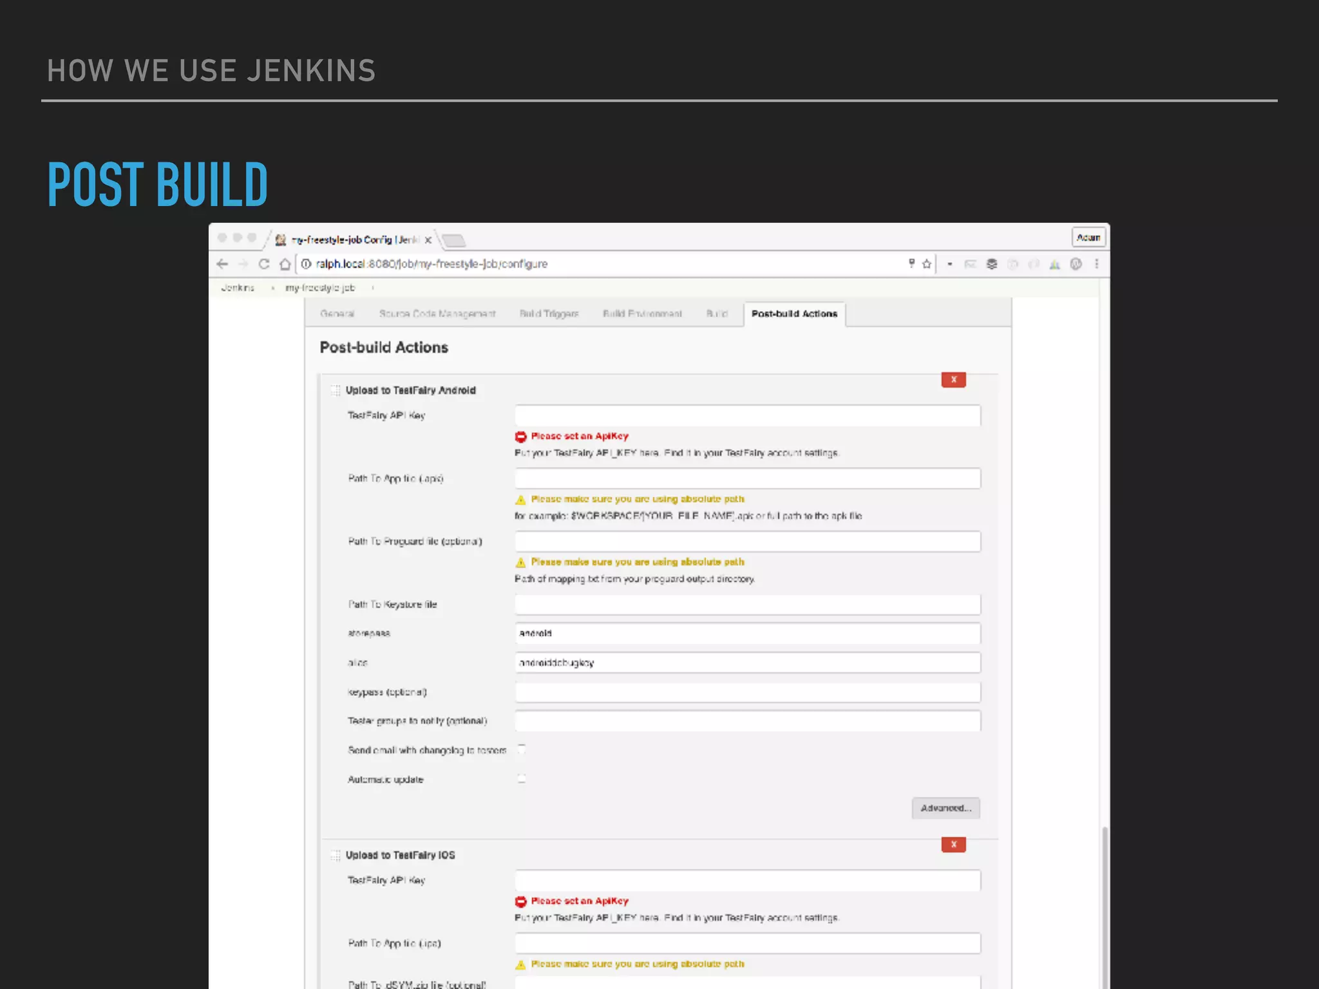Click the WordPress-style circular extension icon
The height and width of the screenshot is (989, 1319).
click(x=1076, y=264)
